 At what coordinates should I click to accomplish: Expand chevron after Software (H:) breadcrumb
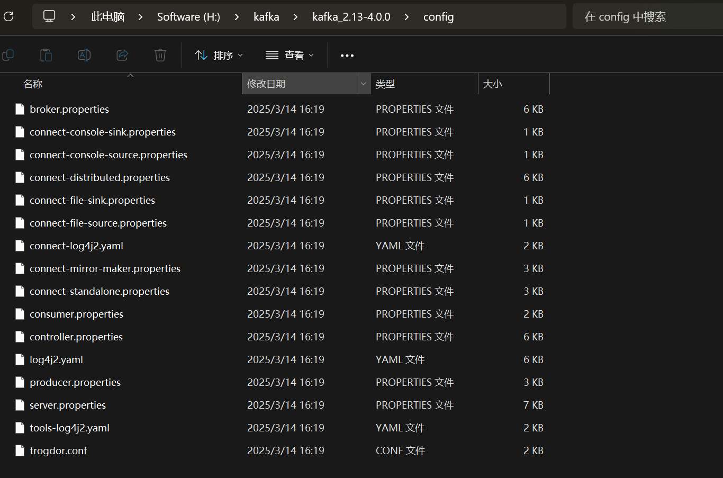point(237,17)
